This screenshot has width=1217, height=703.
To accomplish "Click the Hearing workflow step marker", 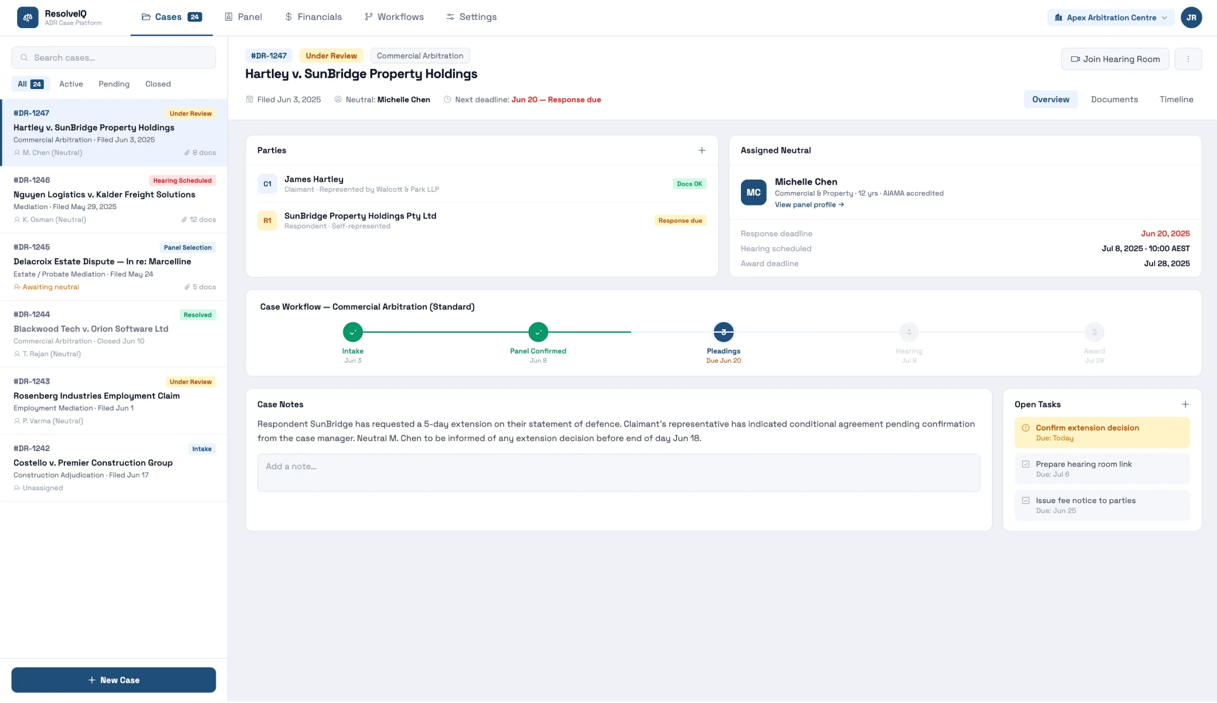I will (x=909, y=332).
